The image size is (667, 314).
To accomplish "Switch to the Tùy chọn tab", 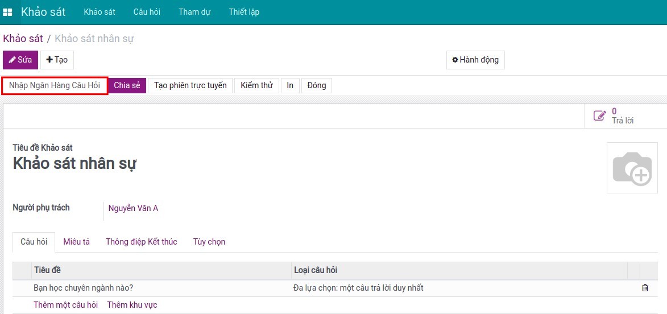I will (209, 242).
